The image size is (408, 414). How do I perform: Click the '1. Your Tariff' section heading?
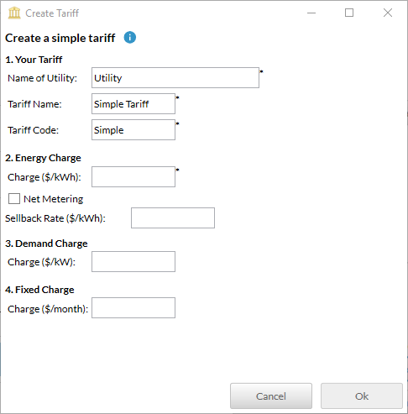coord(34,60)
